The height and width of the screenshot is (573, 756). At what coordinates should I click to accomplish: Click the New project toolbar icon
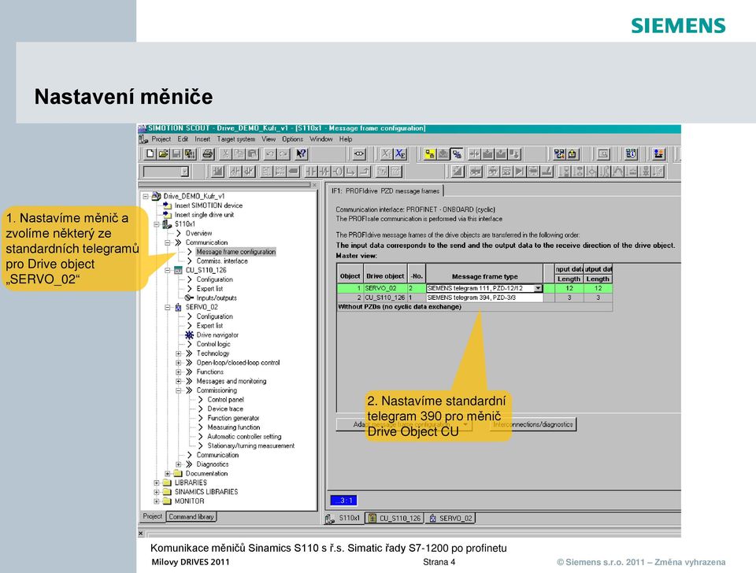[150, 153]
